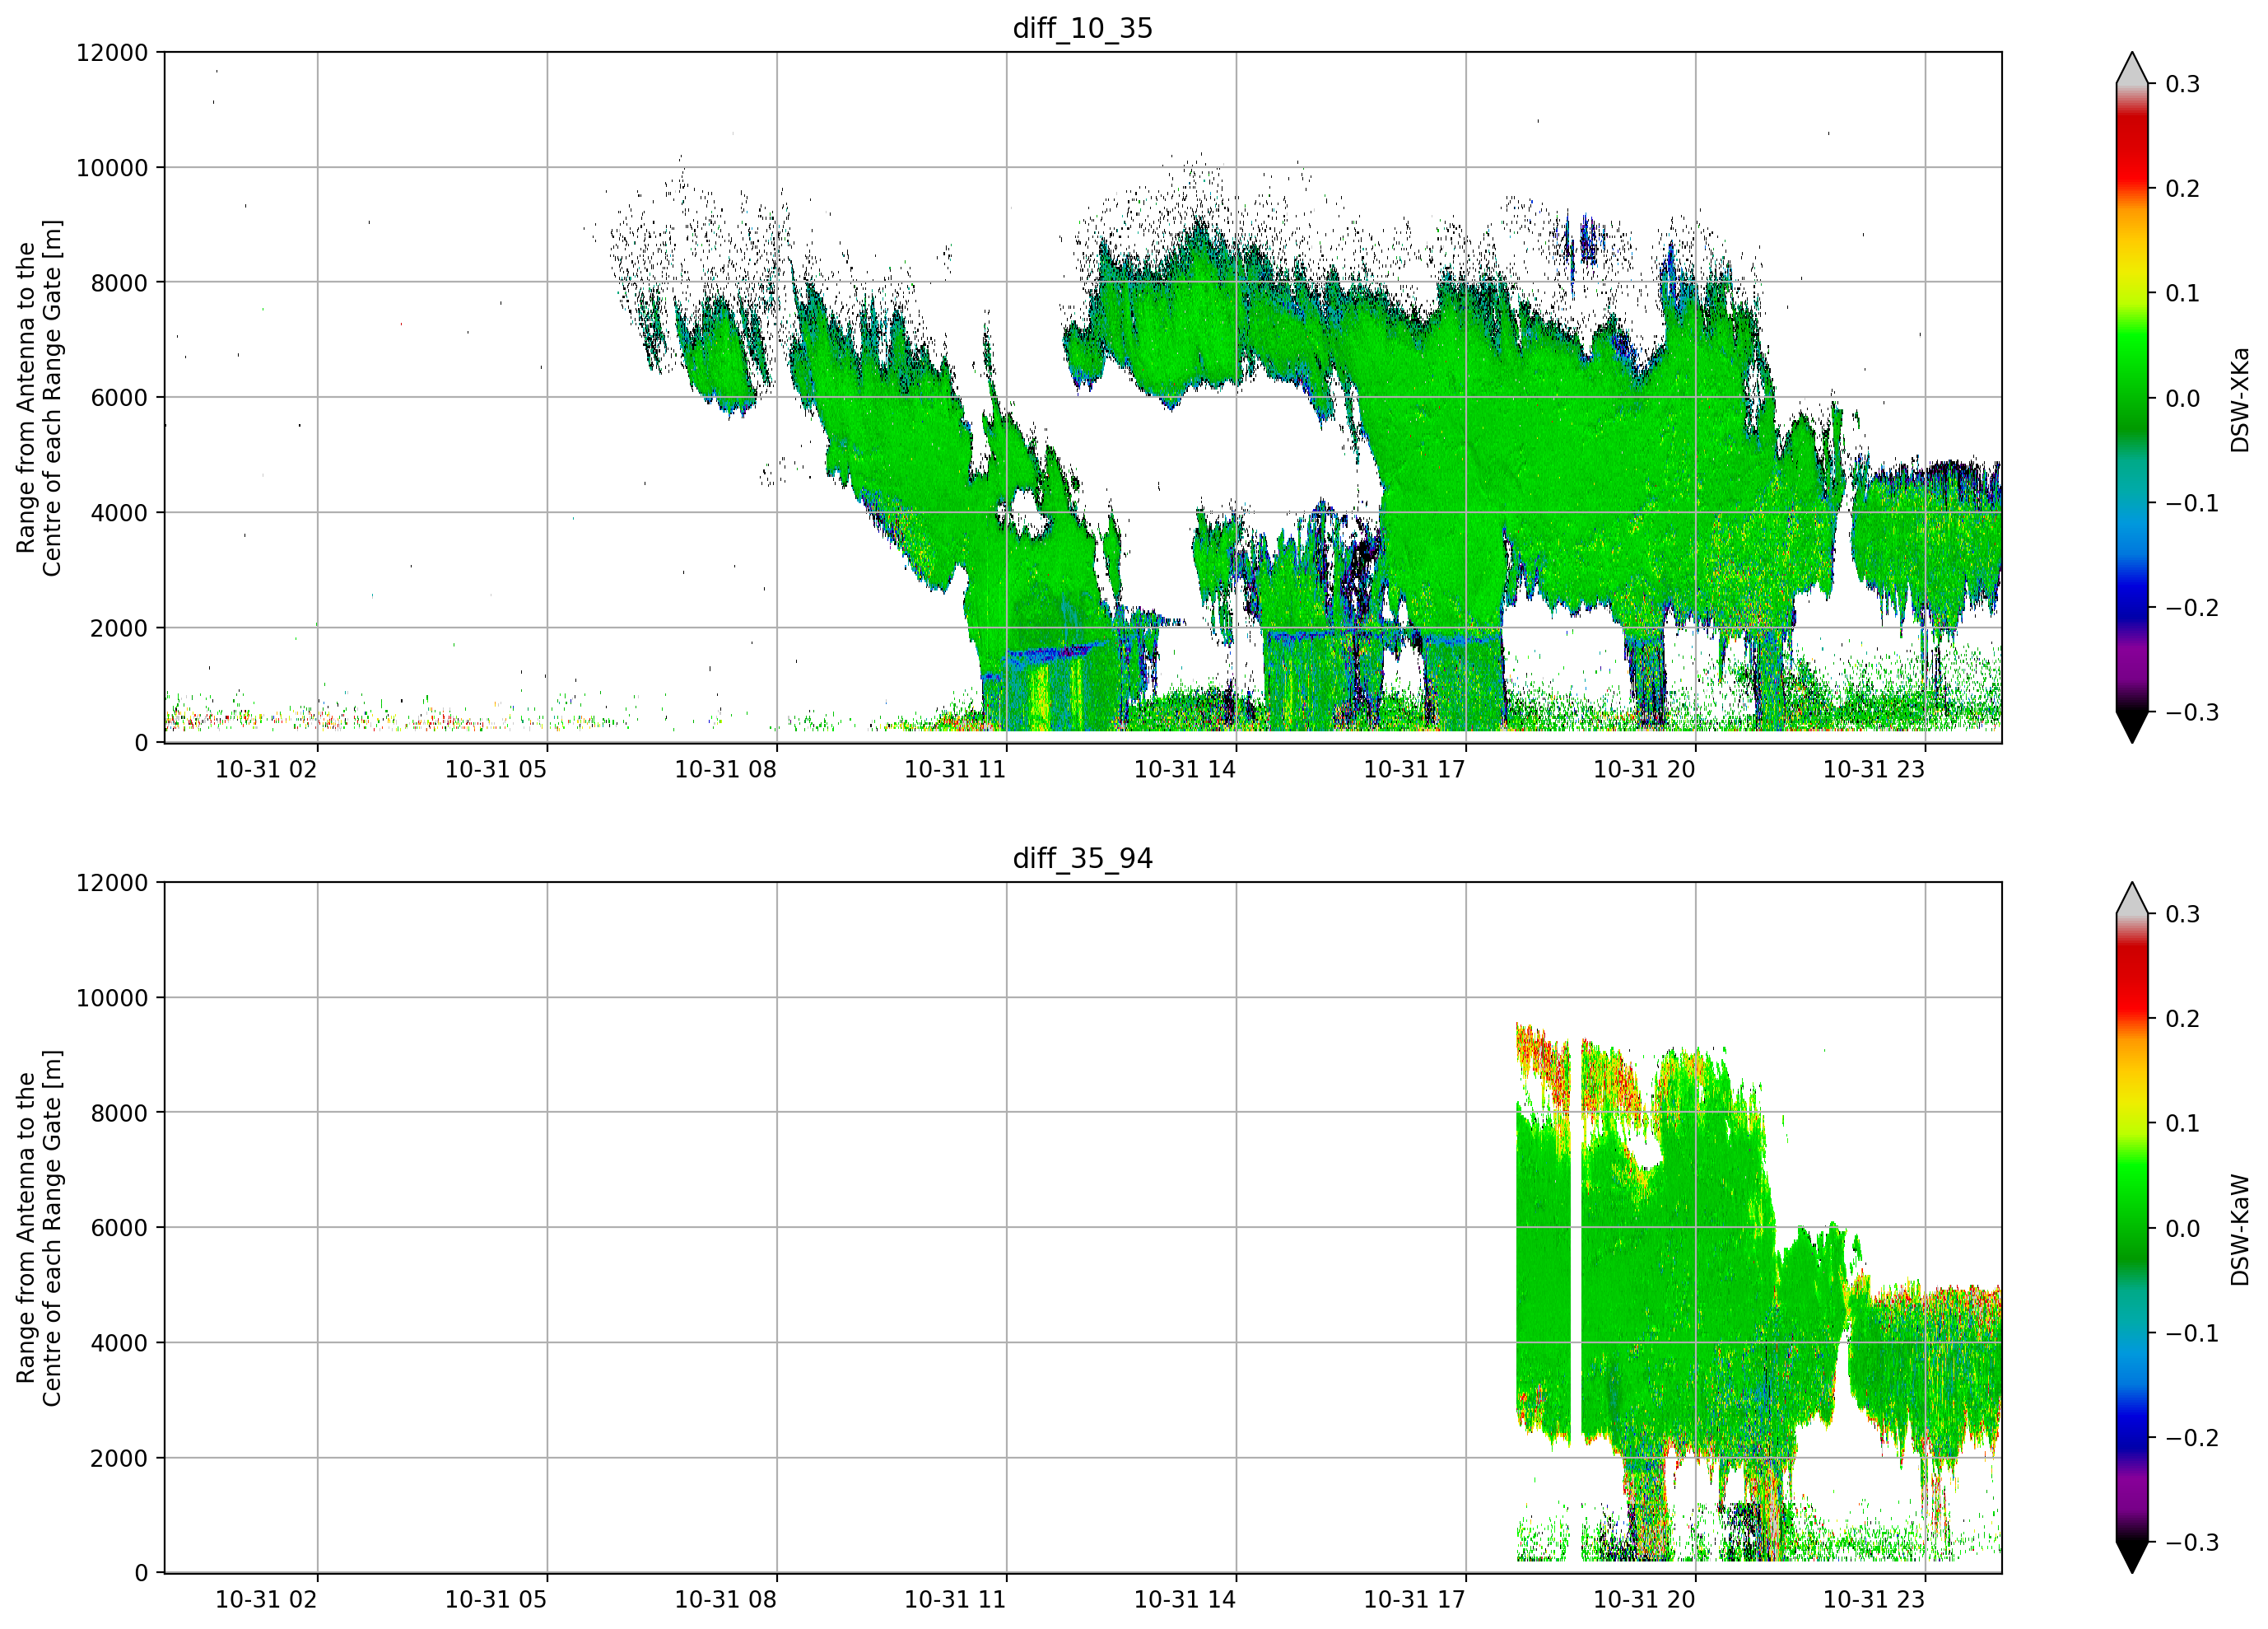Click the black lower arrow of DSW-XKa colorbar
The image size is (2268, 1629).
point(2132,726)
